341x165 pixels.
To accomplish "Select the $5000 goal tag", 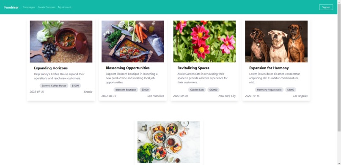I will tap(75, 85).
